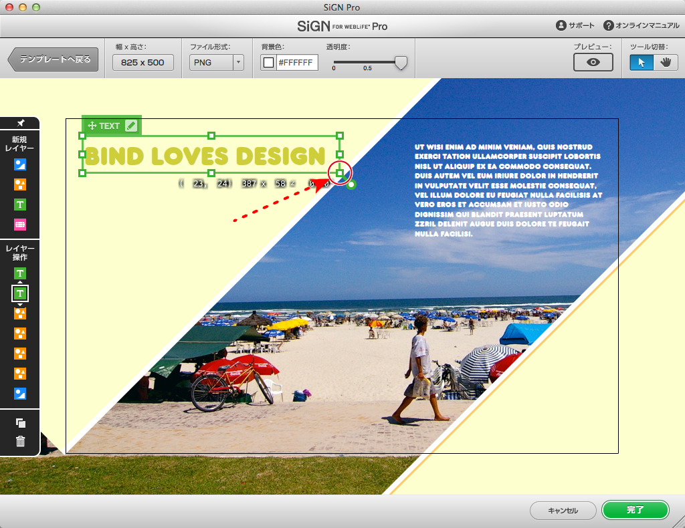Select the UT WISI ENIM paragraph text layer
685x528 pixels.
(x=508, y=190)
